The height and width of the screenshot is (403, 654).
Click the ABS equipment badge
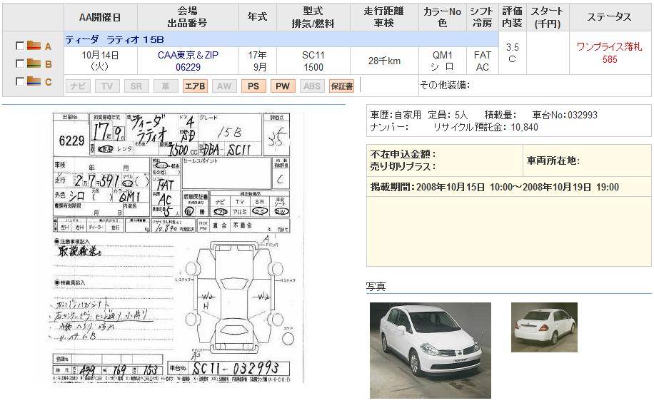(x=312, y=86)
